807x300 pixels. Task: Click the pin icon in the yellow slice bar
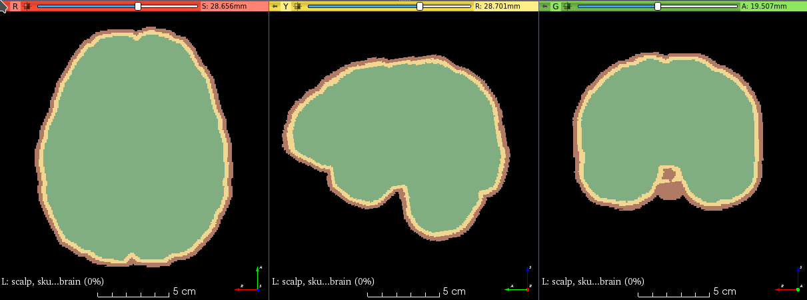pyautogui.click(x=275, y=6)
